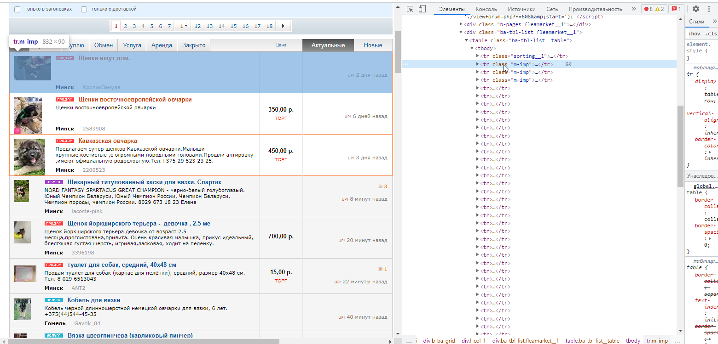The image size is (718, 344).
Task: Go to page 18 in pagination
Action: point(269,26)
